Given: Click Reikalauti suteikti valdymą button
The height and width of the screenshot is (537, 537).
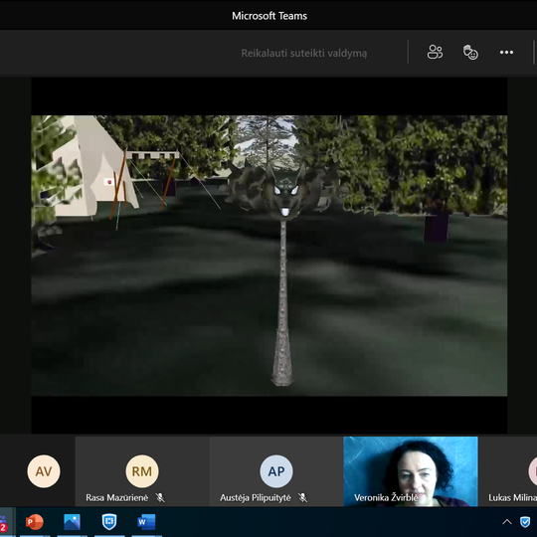Looking at the screenshot, I should 303,53.
